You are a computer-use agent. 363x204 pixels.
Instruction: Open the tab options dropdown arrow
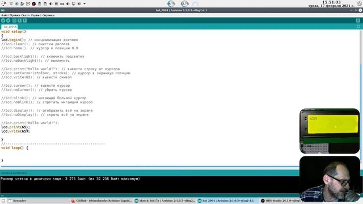point(358,27)
